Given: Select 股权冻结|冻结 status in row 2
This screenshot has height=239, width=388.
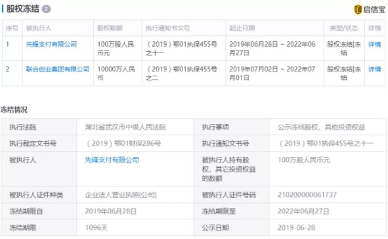Looking at the screenshot, I should 344,74.
